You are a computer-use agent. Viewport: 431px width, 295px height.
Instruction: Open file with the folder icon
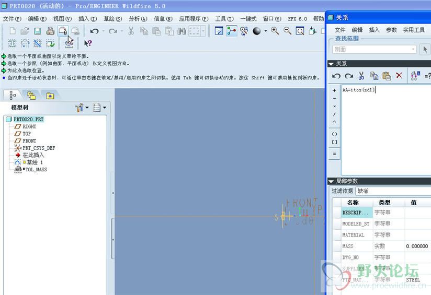[x=25, y=31]
